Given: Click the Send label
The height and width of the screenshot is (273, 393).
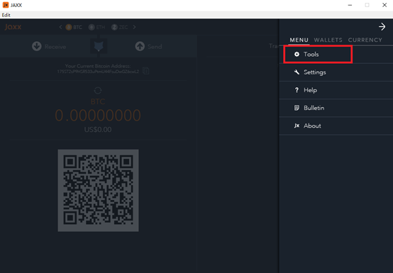Looking at the screenshot, I should tap(155, 47).
